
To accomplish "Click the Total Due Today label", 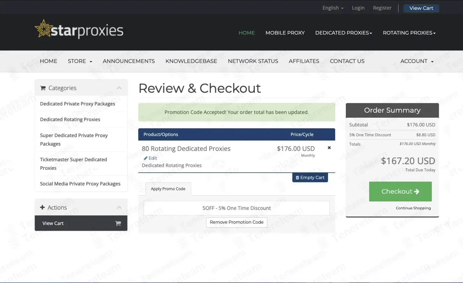I will pos(420,170).
